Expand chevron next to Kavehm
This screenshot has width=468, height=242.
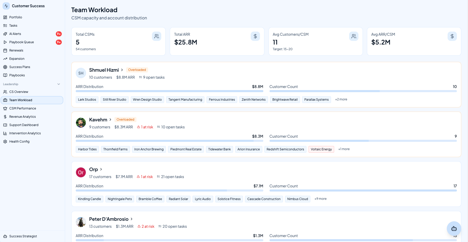tap(110, 120)
